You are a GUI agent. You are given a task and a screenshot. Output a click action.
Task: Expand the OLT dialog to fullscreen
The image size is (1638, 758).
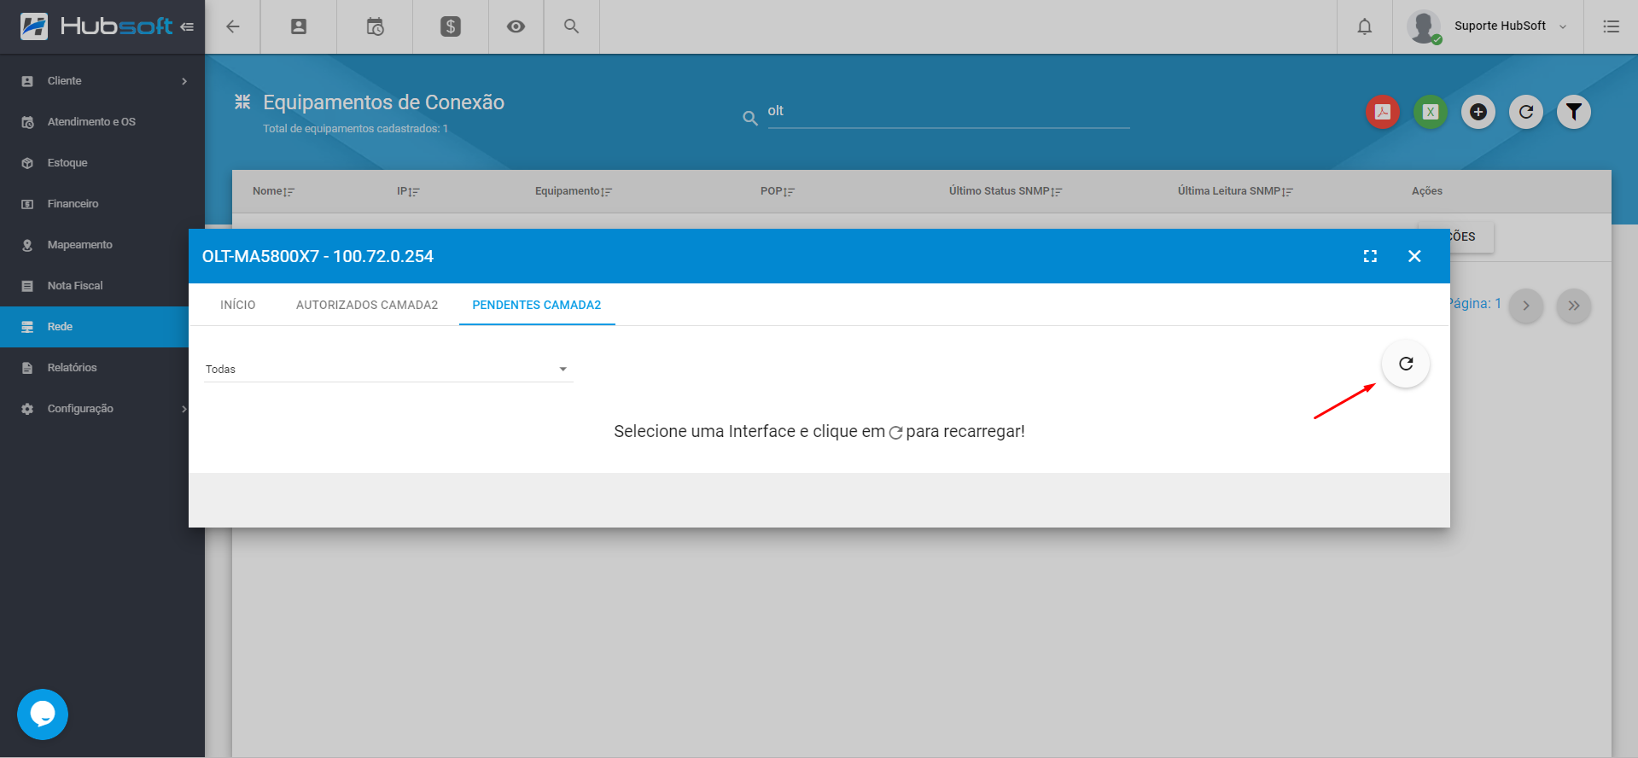(1370, 256)
